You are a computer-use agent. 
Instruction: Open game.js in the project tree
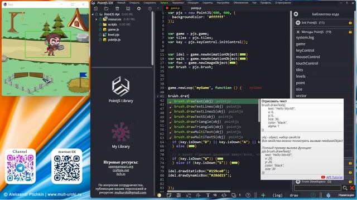tap(113, 29)
